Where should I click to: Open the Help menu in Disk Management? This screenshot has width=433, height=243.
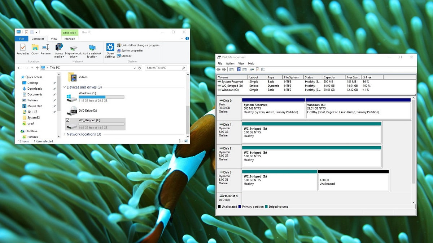(251, 63)
